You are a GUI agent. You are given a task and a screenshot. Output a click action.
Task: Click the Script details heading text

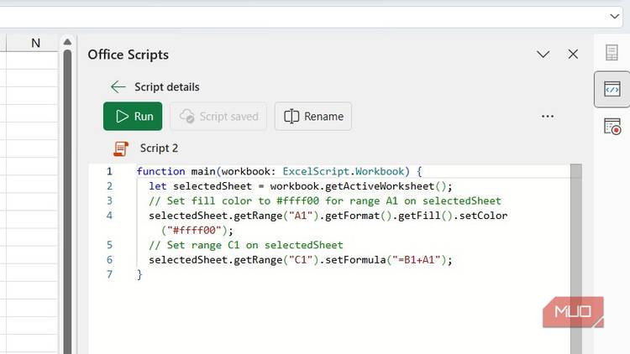coord(167,86)
